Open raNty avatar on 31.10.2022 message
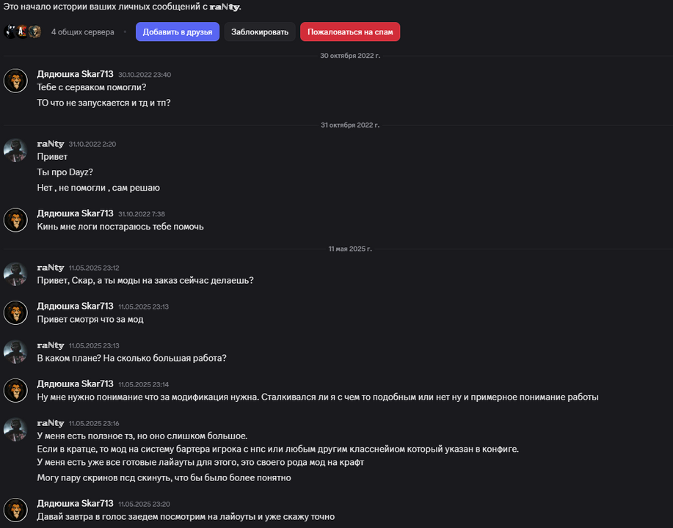Viewport: 673px width, 528px height. 15,150
